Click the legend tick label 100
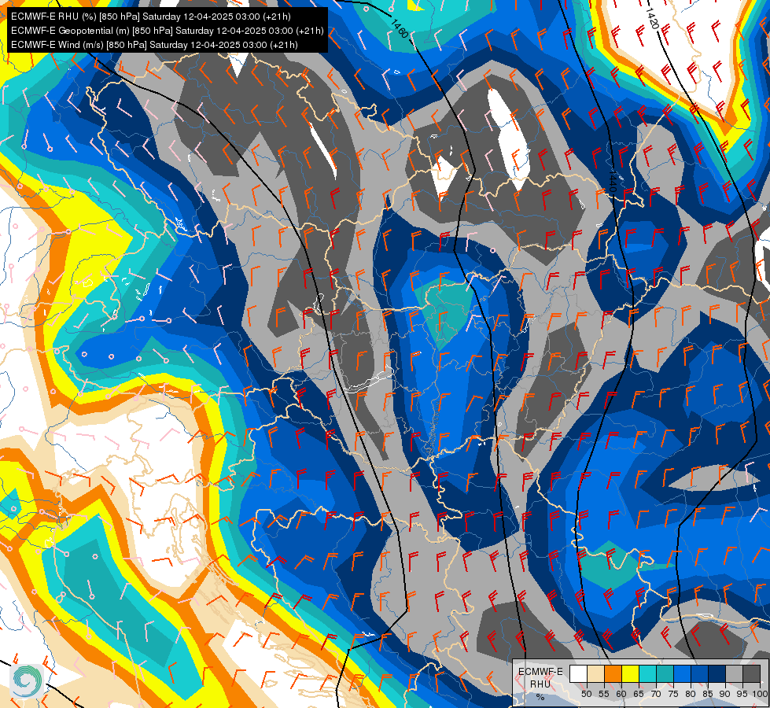The height and width of the screenshot is (708, 770). (x=760, y=694)
